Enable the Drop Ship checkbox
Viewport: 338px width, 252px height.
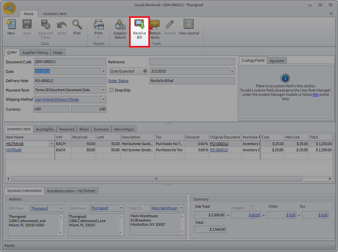[x=111, y=90]
